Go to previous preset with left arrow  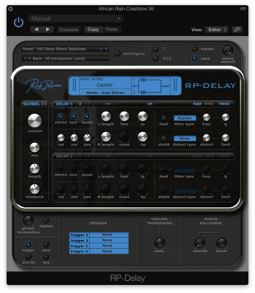click(36, 29)
